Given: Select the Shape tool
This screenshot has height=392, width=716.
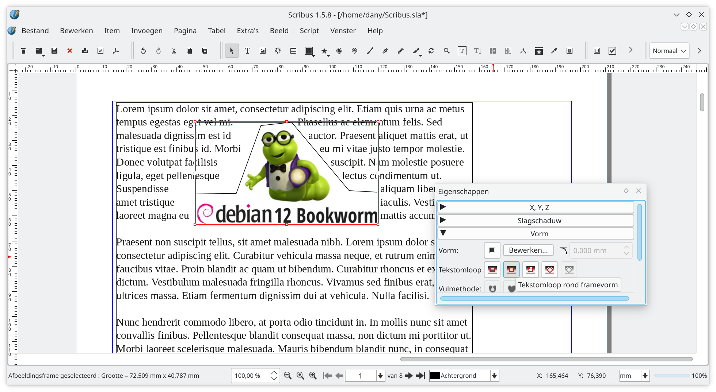Looking at the screenshot, I should [309, 51].
